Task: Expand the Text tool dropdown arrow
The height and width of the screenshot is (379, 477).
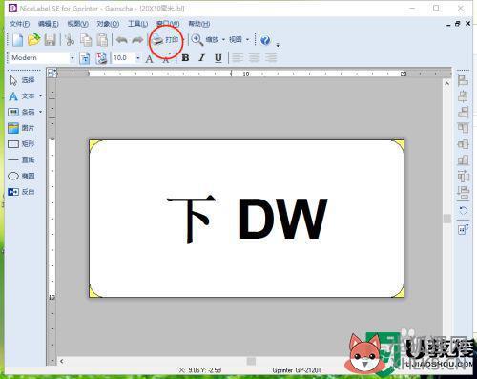Action: coord(40,95)
